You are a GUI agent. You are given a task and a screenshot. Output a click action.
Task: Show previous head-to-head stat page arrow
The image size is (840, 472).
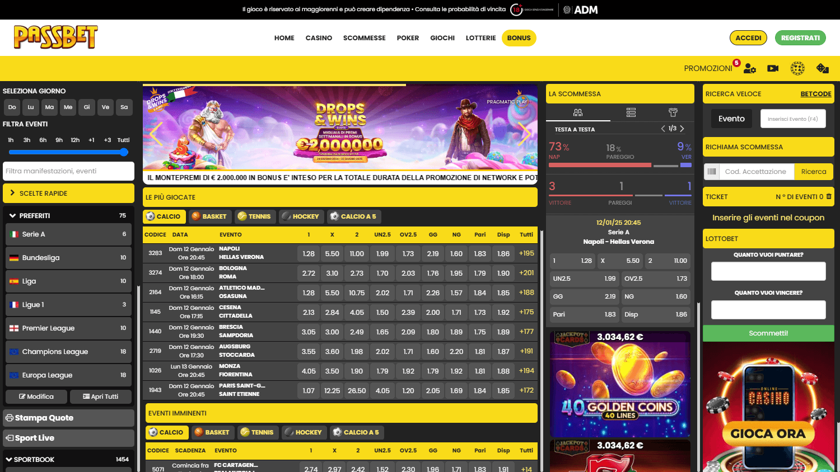[x=663, y=129]
